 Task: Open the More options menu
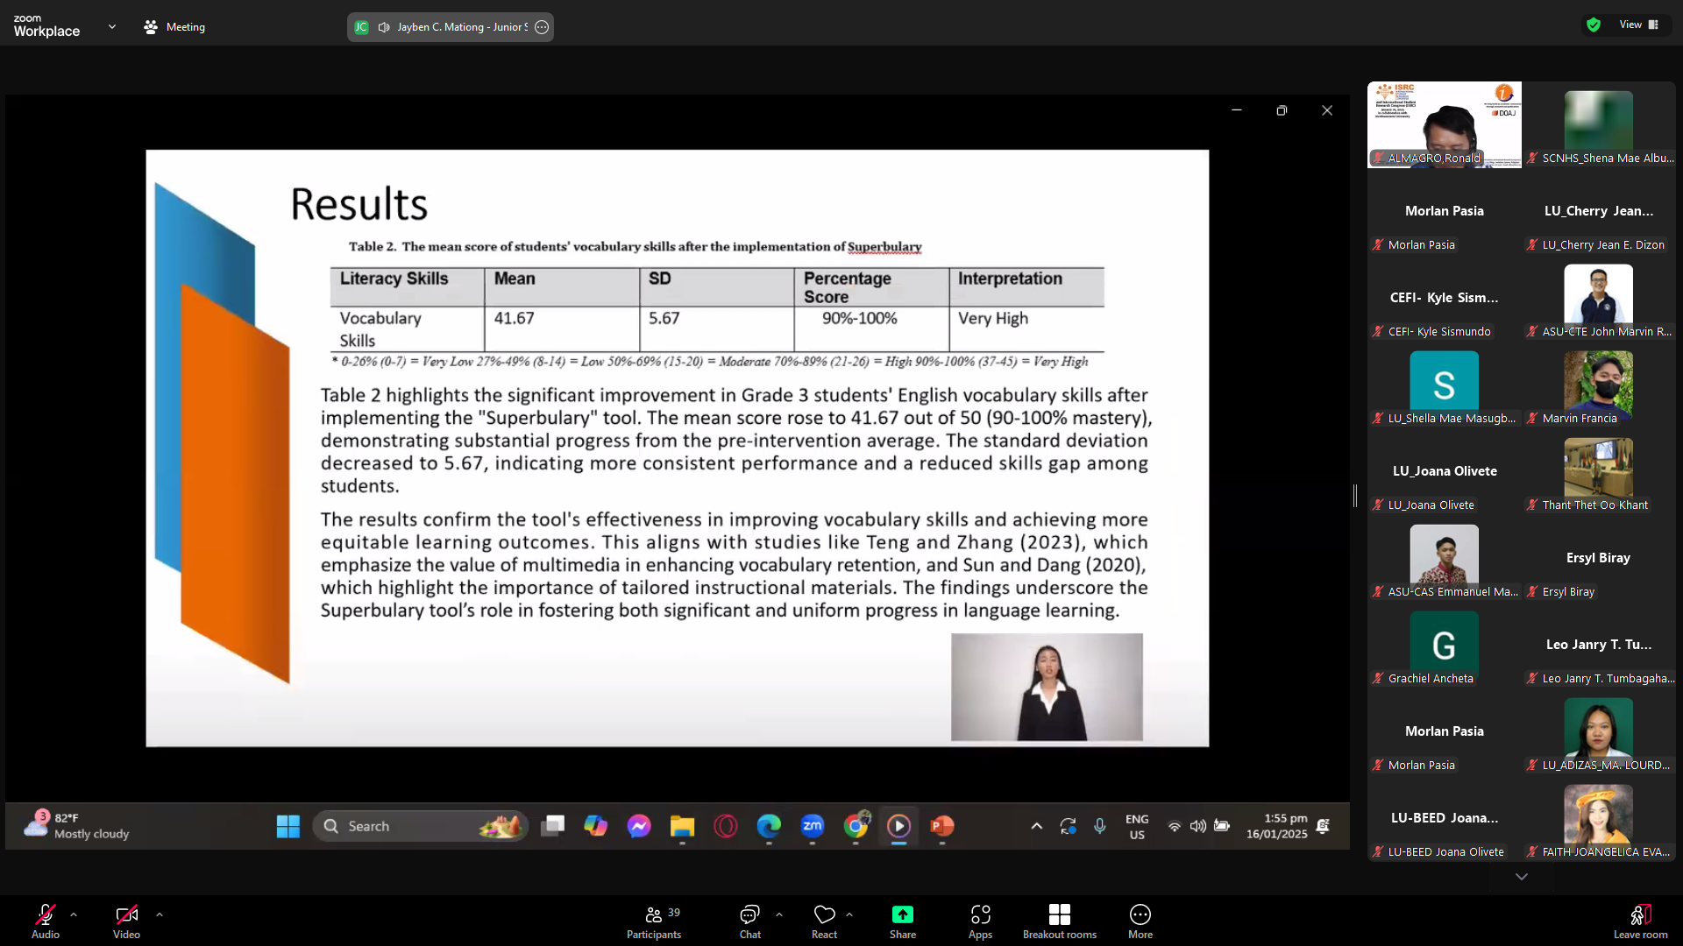[x=1140, y=921]
